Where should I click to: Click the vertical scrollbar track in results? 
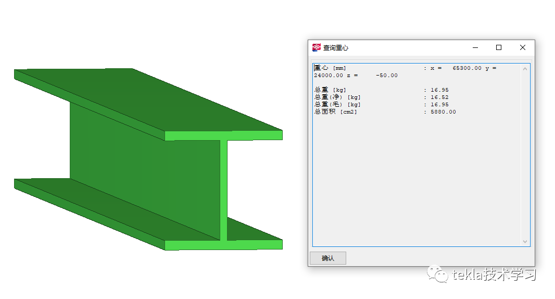point(525,156)
